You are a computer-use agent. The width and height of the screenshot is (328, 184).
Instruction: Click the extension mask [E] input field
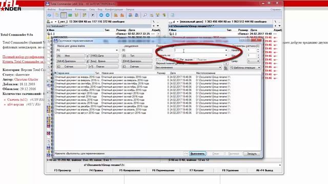coord(137,50)
